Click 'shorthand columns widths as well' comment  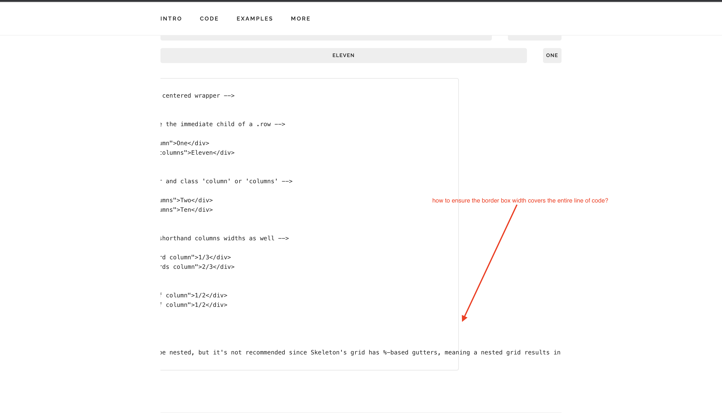point(225,238)
